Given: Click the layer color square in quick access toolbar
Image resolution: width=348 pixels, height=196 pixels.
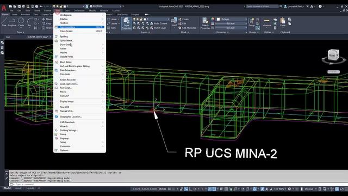Looking at the screenshot, I should click(65, 7).
